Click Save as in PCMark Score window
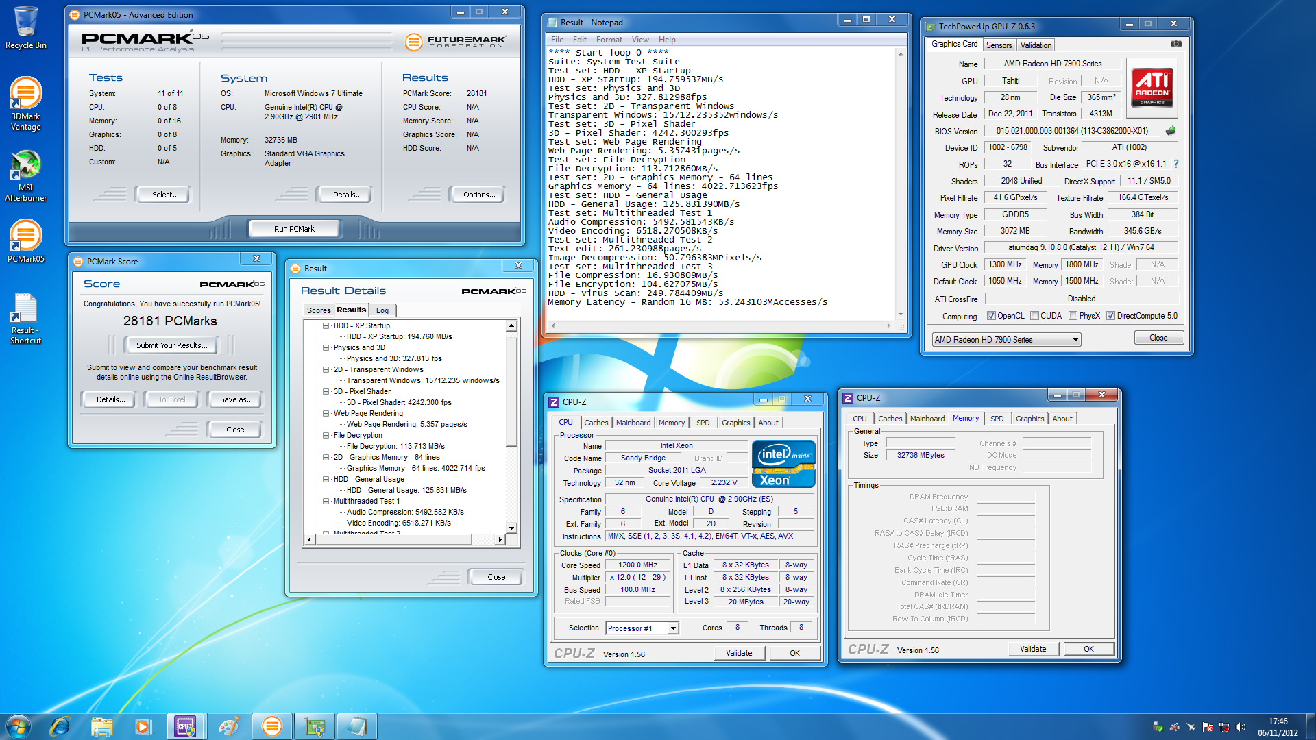 pyautogui.click(x=236, y=399)
